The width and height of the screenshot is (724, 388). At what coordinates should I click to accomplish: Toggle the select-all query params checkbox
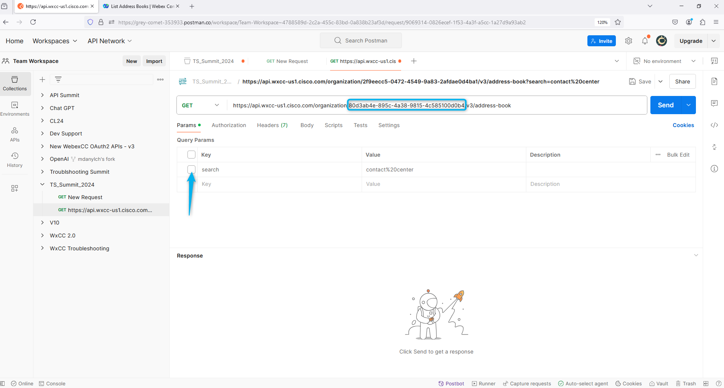pyautogui.click(x=191, y=155)
